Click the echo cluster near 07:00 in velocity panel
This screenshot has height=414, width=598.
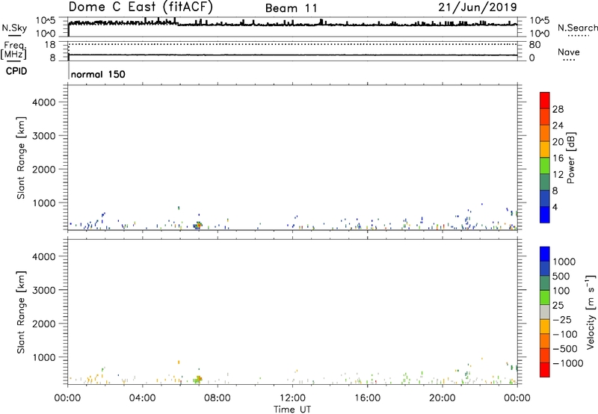[198, 379]
